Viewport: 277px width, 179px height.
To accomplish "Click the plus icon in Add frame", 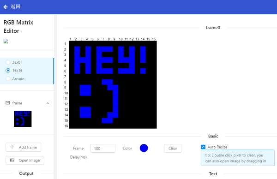I will (12, 147).
